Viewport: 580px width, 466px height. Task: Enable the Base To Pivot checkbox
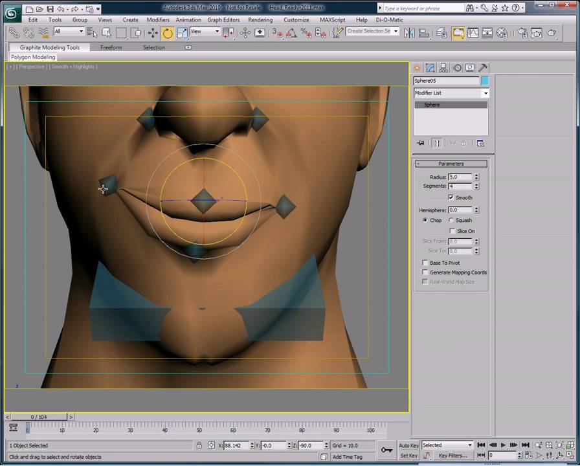(x=425, y=263)
